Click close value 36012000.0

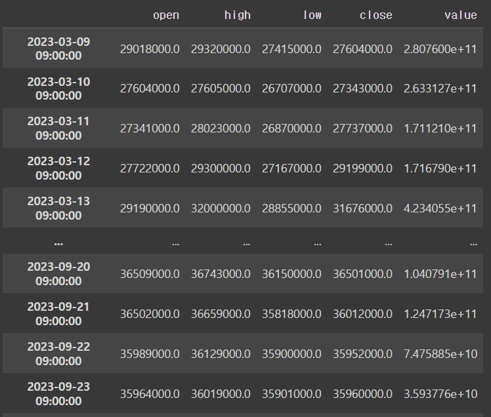(x=362, y=314)
